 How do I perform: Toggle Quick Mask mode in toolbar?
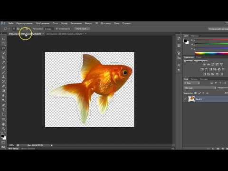click(3, 142)
